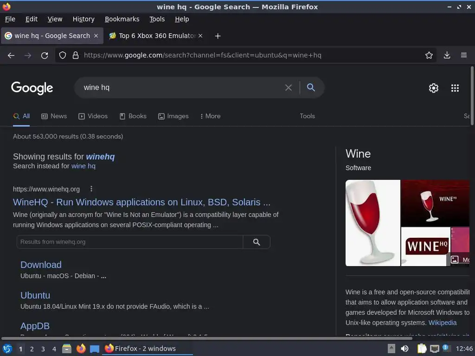Image resolution: width=475 pixels, height=356 pixels.
Task: Open the Wikipedia link in Wine panel
Action: click(x=442, y=323)
